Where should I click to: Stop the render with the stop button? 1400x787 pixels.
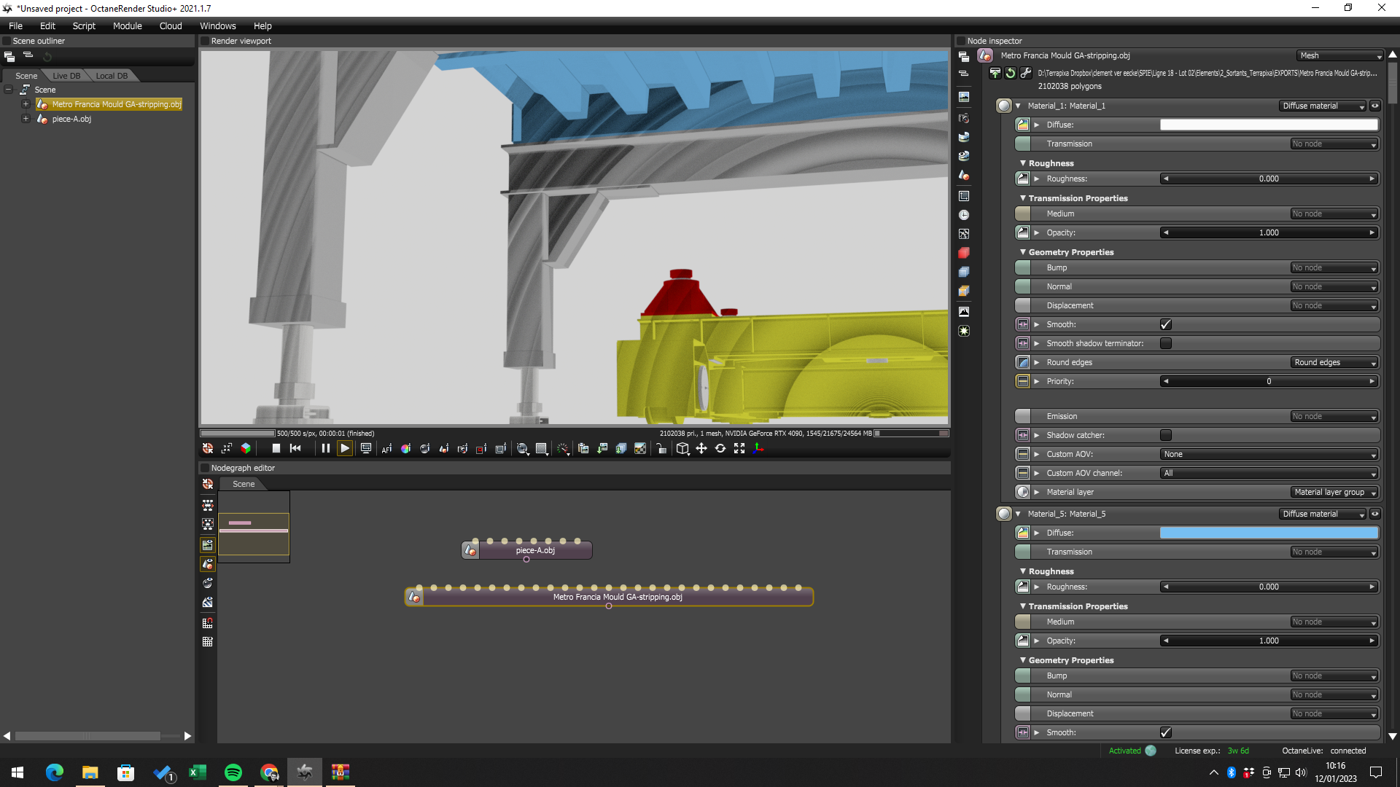click(276, 449)
